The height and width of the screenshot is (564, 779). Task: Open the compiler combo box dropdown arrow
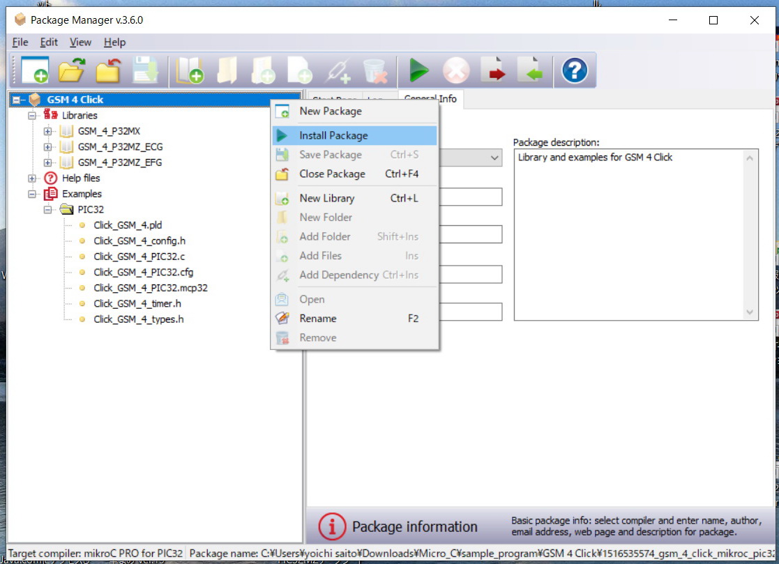coord(494,158)
